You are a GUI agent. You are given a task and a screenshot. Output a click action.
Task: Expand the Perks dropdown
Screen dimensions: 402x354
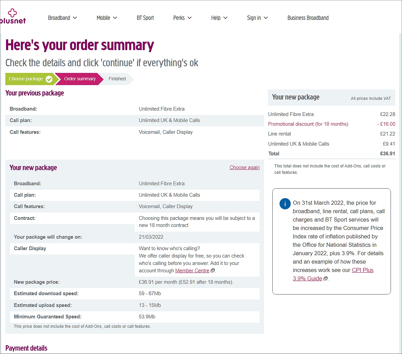click(x=182, y=18)
